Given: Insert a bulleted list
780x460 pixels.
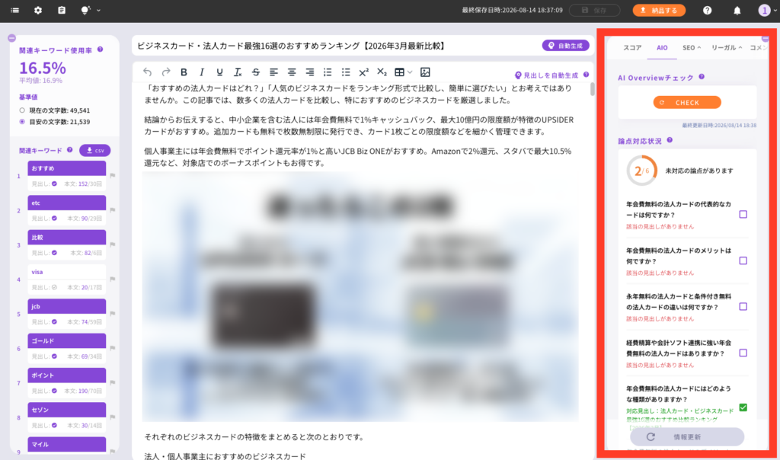Looking at the screenshot, I should tap(346, 72).
